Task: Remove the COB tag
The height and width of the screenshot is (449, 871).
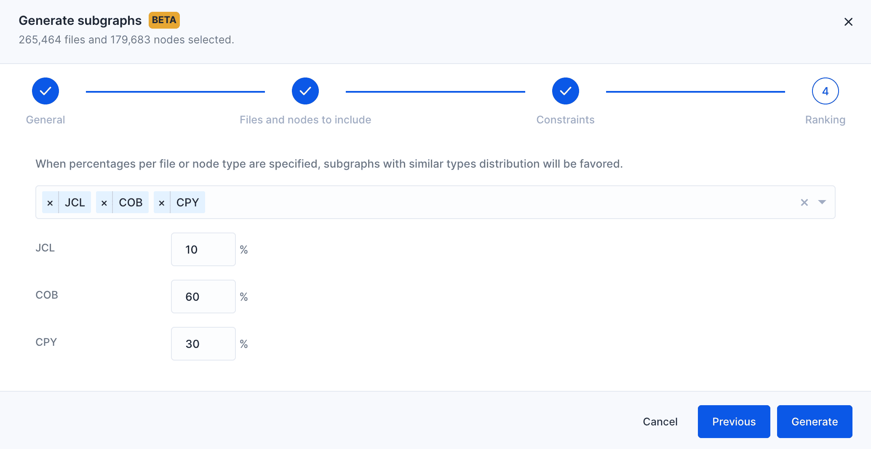Action: (x=104, y=203)
